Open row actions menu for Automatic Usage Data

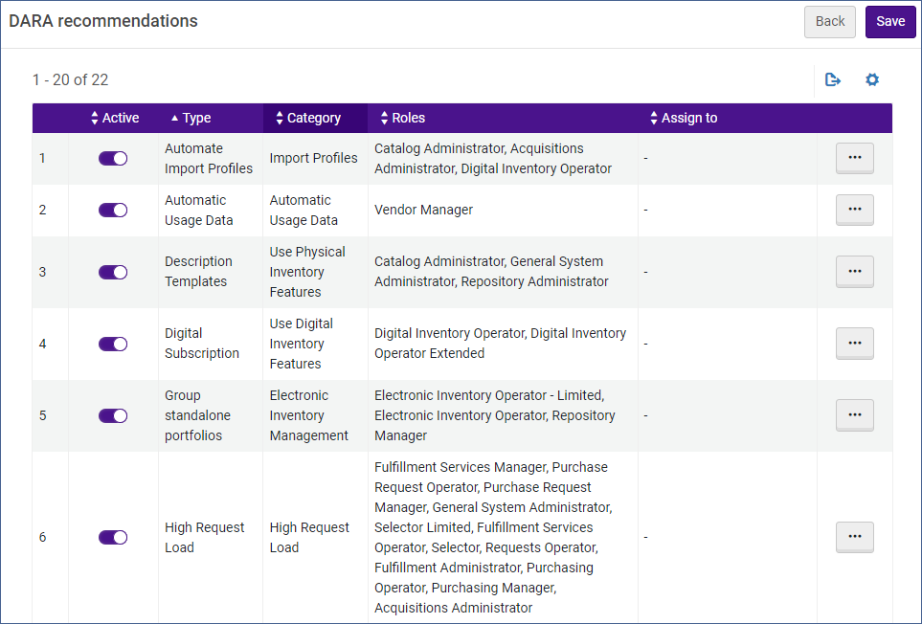coord(854,210)
